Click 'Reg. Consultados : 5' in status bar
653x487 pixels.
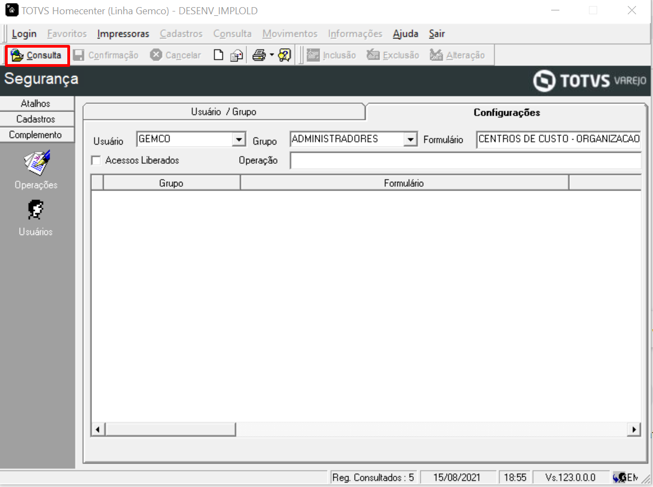pos(373,477)
